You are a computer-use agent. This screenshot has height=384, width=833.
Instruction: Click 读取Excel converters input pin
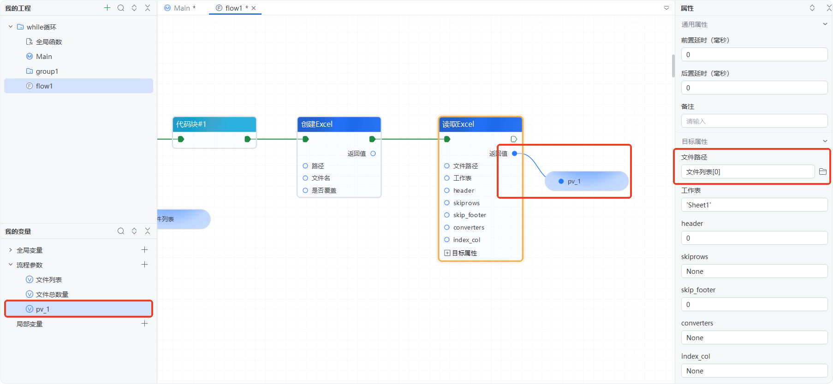(446, 227)
